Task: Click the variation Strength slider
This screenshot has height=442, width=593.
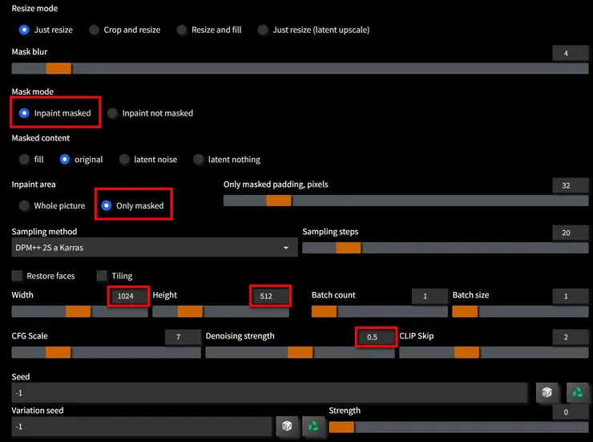Action: 458,428
